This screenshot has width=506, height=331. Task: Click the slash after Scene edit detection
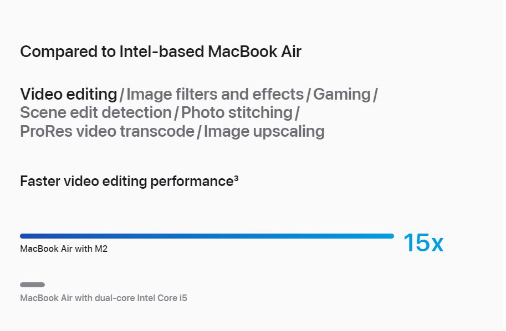click(x=177, y=113)
